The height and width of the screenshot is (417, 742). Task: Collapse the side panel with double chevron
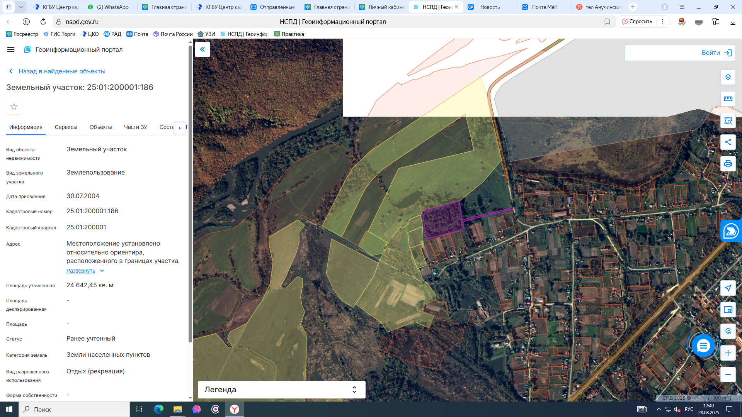[202, 49]
